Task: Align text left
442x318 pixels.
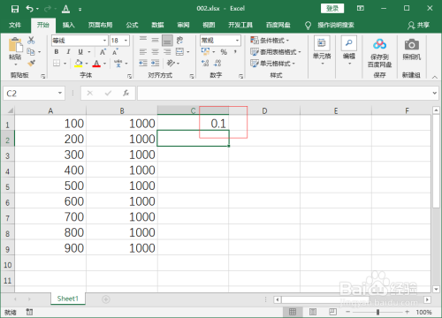Action: (143, 52)
